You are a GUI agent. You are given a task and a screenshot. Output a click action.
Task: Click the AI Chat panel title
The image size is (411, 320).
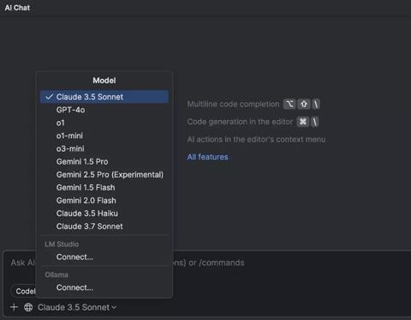point(17,8)
